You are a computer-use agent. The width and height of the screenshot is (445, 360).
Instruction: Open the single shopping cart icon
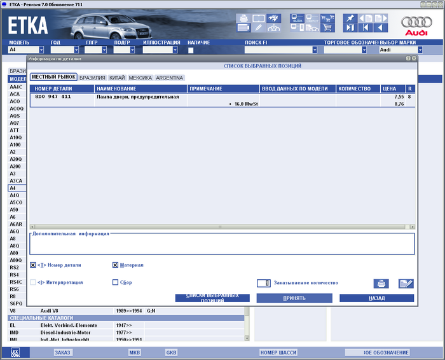coord(327,28)
